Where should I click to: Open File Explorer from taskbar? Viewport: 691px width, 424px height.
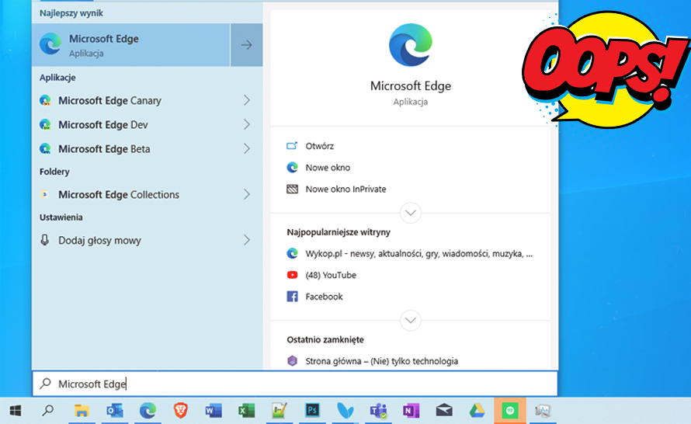click(82, 411)
